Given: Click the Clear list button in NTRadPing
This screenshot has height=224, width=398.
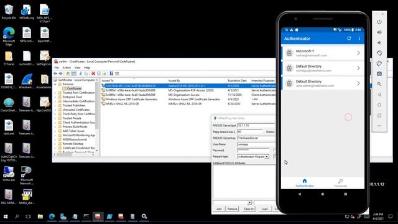Looking at the screenshot, I should pos(249,209).
